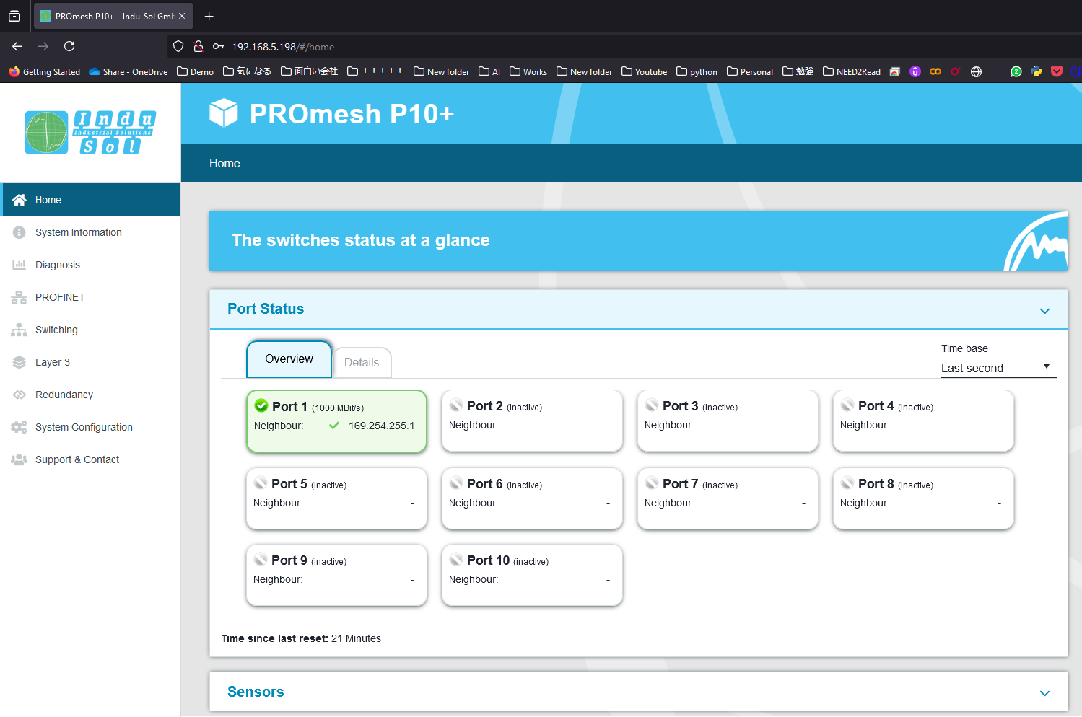Image resolution: width=1082 pixels, height=717 pixels.
Task: Open the Support & Contact menu item
Action: pyautogui.click(x=90, y=459)
